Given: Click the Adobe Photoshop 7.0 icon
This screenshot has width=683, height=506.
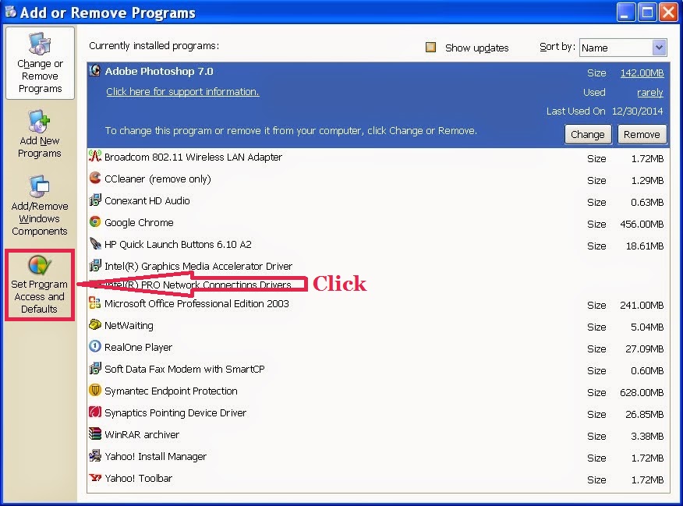Looking at the screenshot, I should [95, 70].
